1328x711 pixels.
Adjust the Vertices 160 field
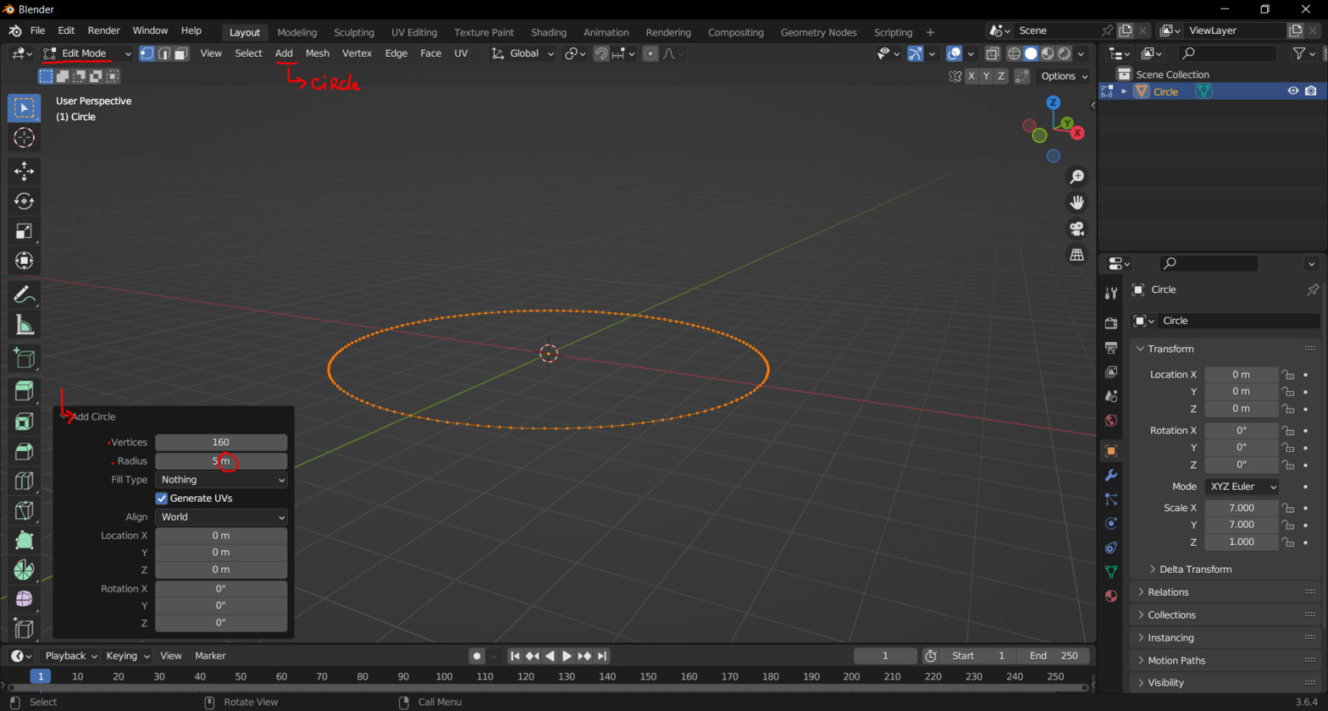[x=221, y=442]
